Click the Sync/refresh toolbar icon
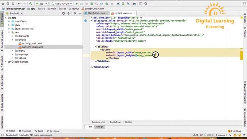 point(13,3)
